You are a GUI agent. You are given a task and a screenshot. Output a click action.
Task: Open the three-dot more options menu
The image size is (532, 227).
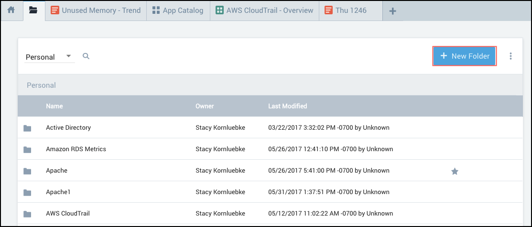tap(510, 56)
